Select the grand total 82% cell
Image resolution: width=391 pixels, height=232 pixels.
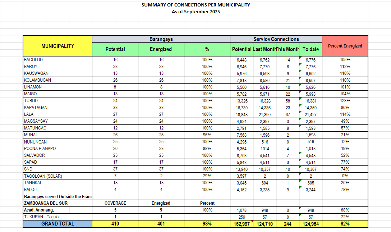(345, 224)
